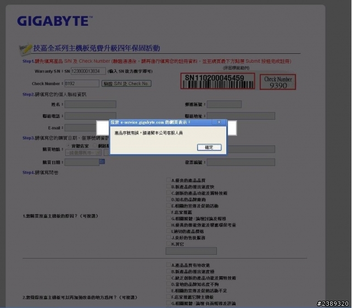Open the calendar picker icon next to 購買日期
Viewport: 352px width, 308px height.
[x=102, y=161]
